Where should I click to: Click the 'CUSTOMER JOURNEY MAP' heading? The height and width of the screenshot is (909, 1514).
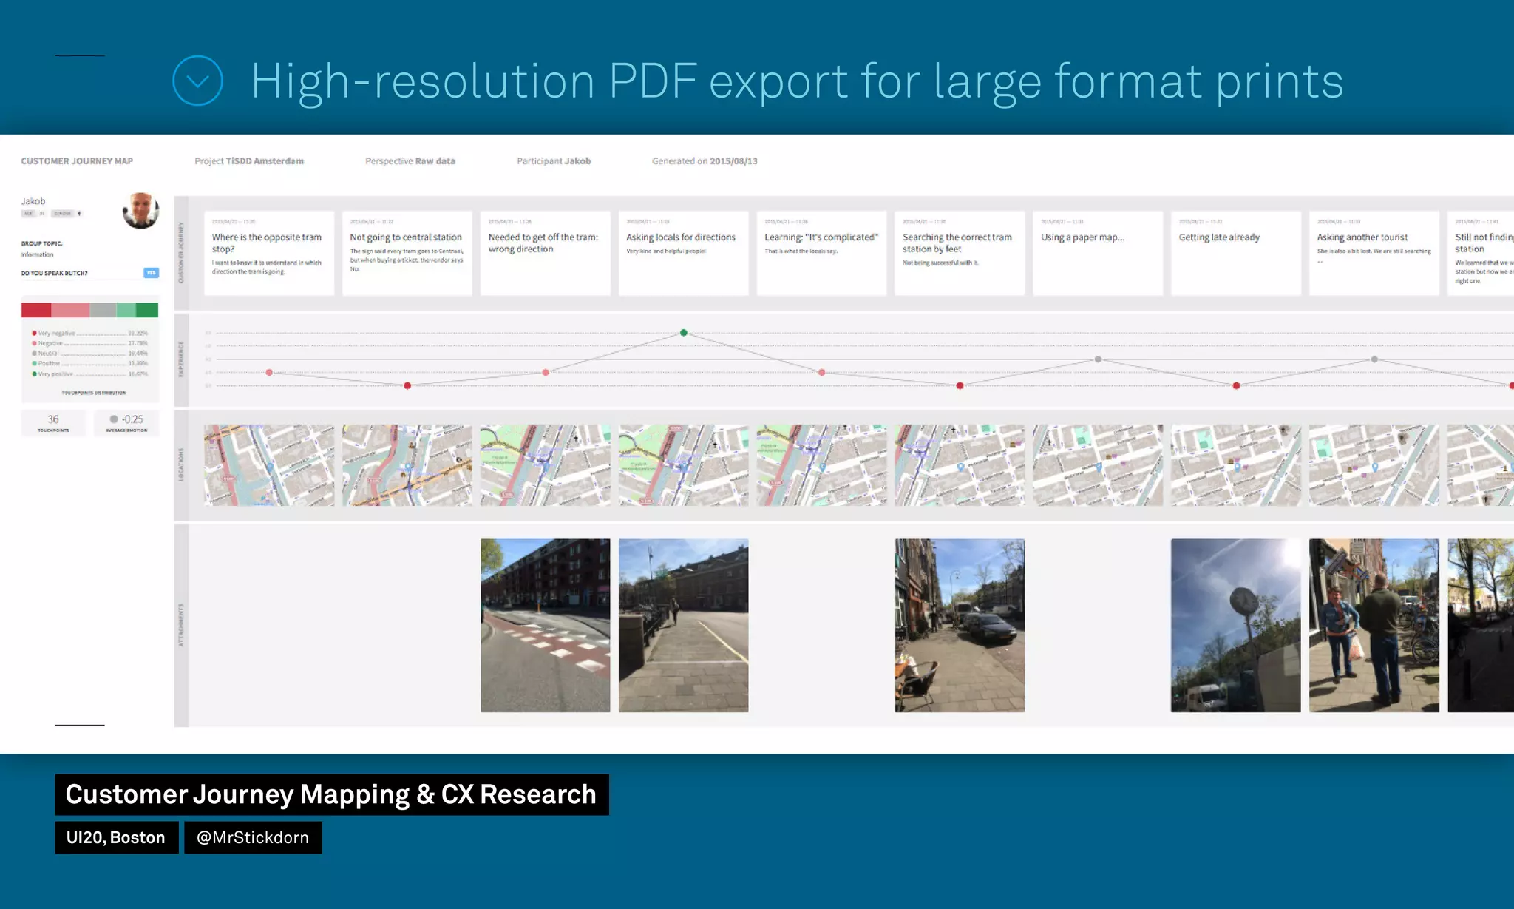click(77, 161)
